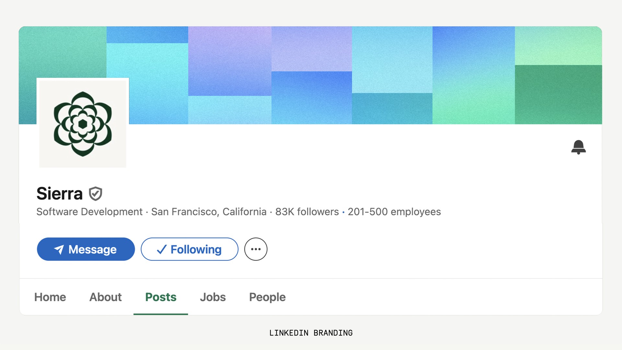
Task: Open the 201-500 employees link
Action: [x=394, y=212]
